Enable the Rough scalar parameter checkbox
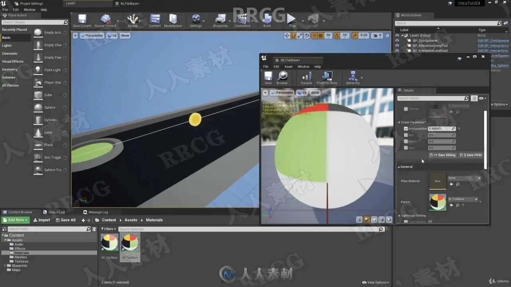Image resolution: width=511 pixels, height=287 pixels. (406, 142)
